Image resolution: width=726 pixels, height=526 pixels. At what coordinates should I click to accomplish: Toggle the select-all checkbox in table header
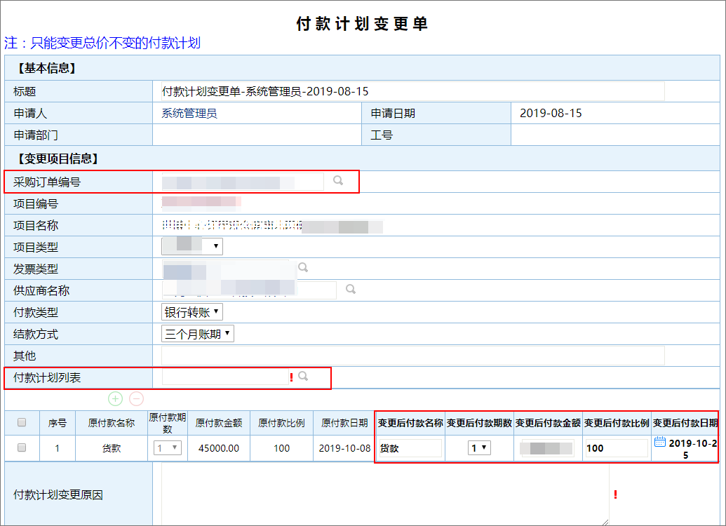pyautogui.click(x=22, y=422)
